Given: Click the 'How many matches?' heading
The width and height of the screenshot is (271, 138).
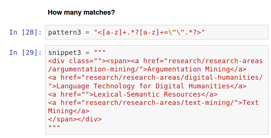Looking at the screenshot, I should [x=81, y=12].
